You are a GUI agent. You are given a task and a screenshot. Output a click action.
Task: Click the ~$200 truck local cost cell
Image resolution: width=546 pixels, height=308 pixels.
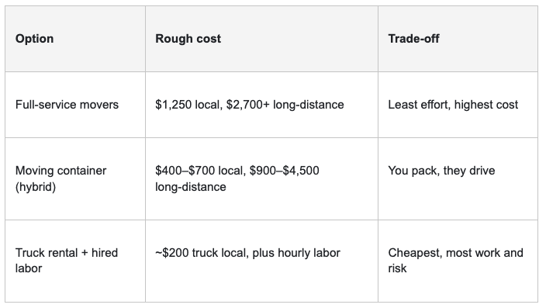pos(261,261)
